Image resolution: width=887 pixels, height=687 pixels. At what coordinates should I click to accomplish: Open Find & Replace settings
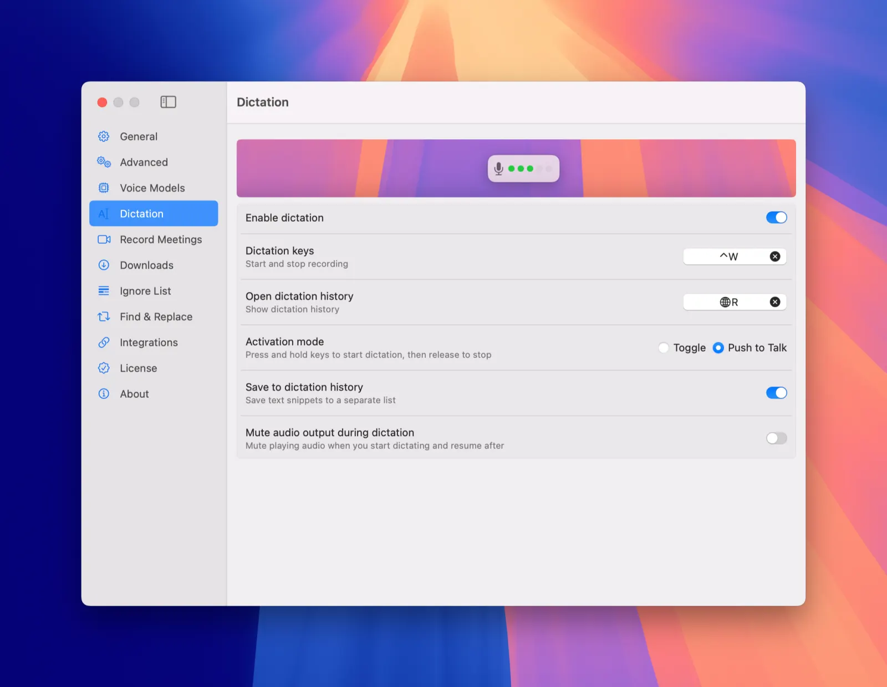(154, 317)
